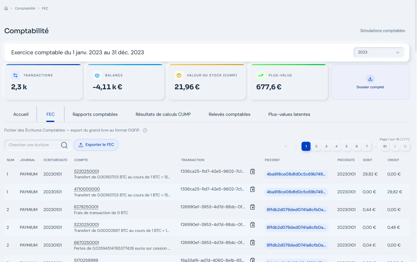This screenshot has width=418, height=262.
Task: Click the Balance scale icon
Action: [97, 75]
